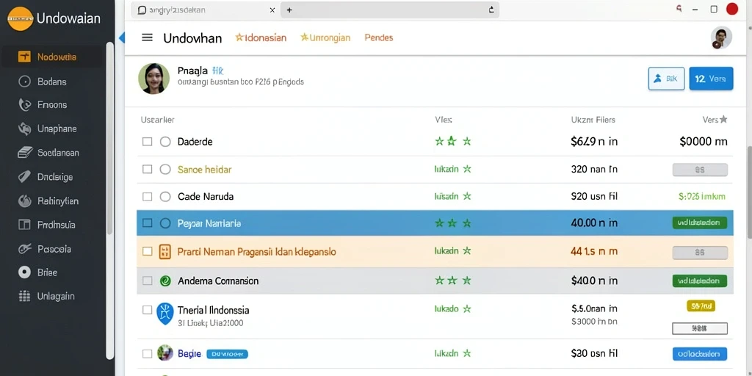Click the outlined box in Tnerial Ilndonssia row
752x376 pixels.
700,328
